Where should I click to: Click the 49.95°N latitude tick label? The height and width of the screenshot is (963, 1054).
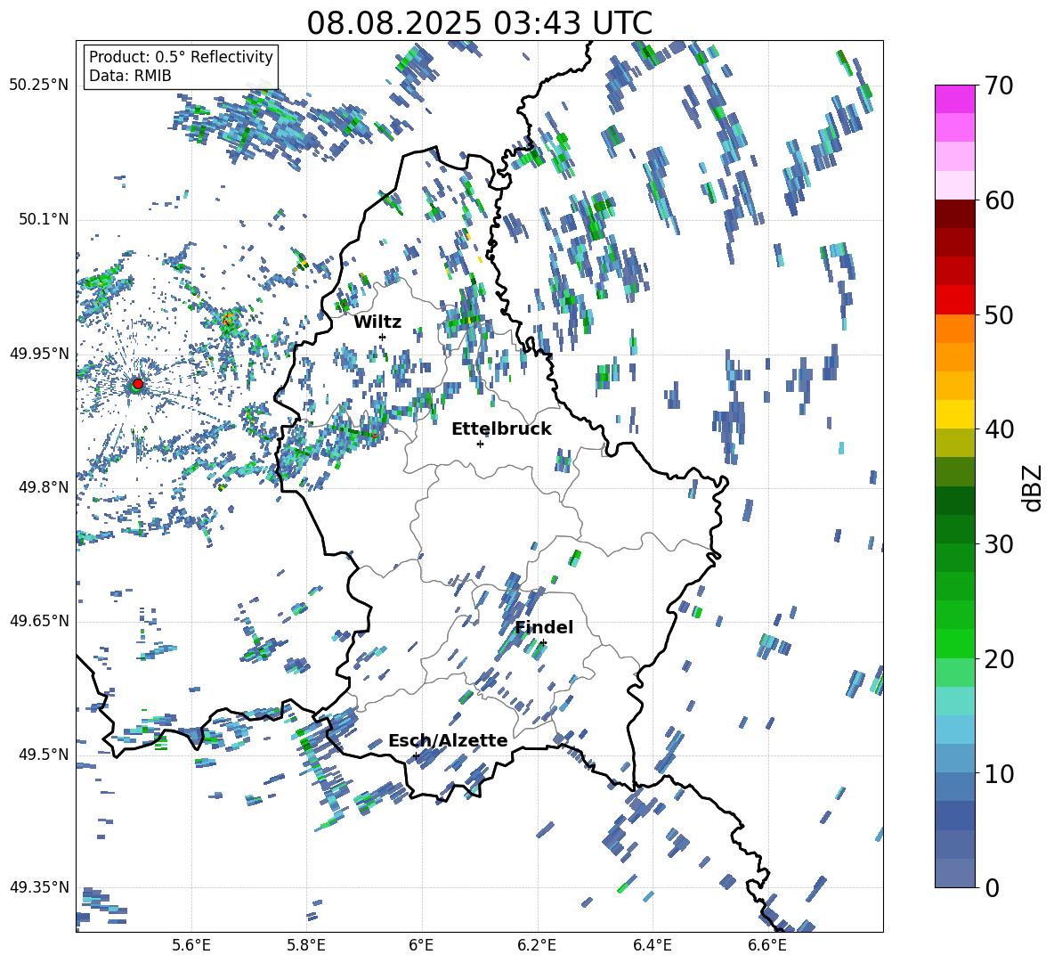tap(39, 354)
